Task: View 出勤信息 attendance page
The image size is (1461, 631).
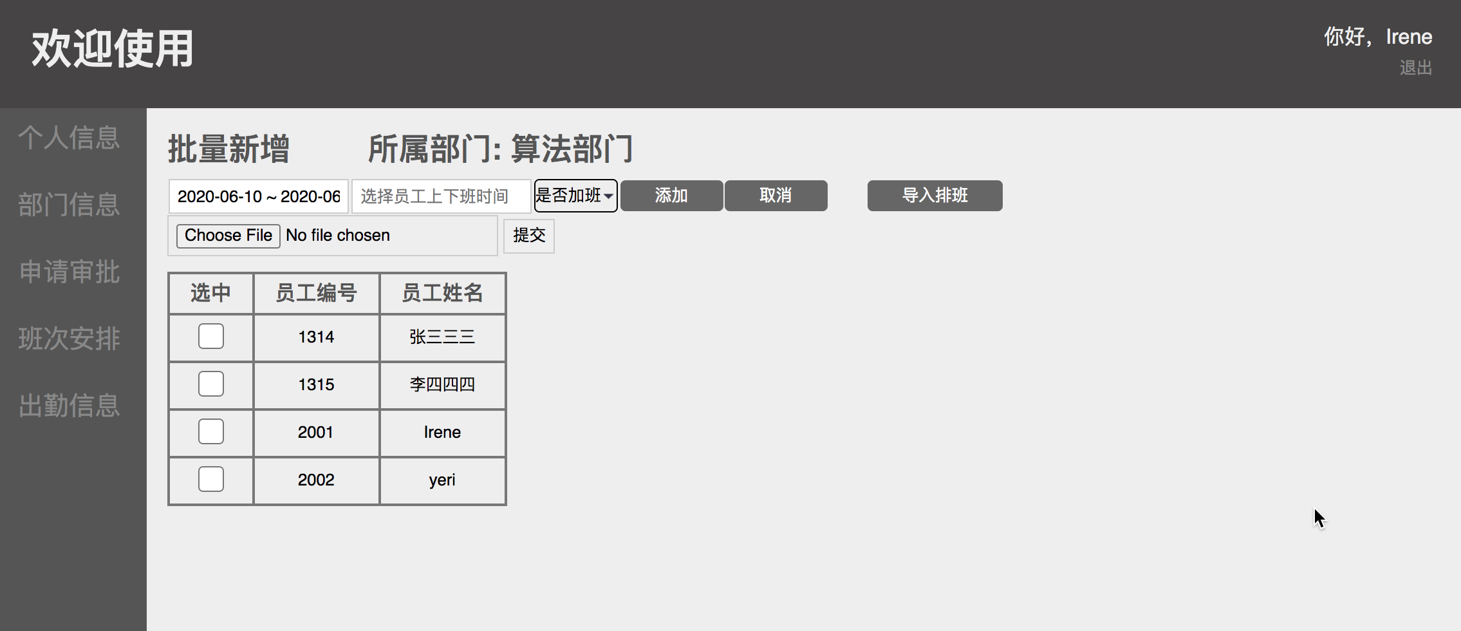Action: pyautogui.click(x=70, y=406)
